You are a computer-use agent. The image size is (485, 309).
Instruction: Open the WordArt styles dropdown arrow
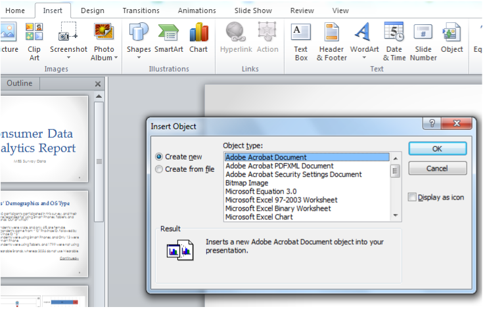pyautogui.click(x=364, y=58)
